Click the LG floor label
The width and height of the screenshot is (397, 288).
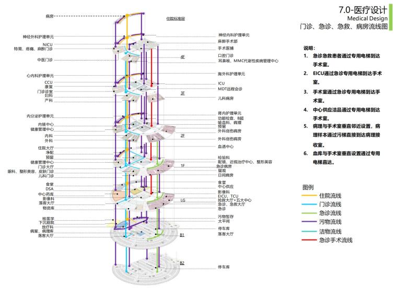tap(182, 200)
